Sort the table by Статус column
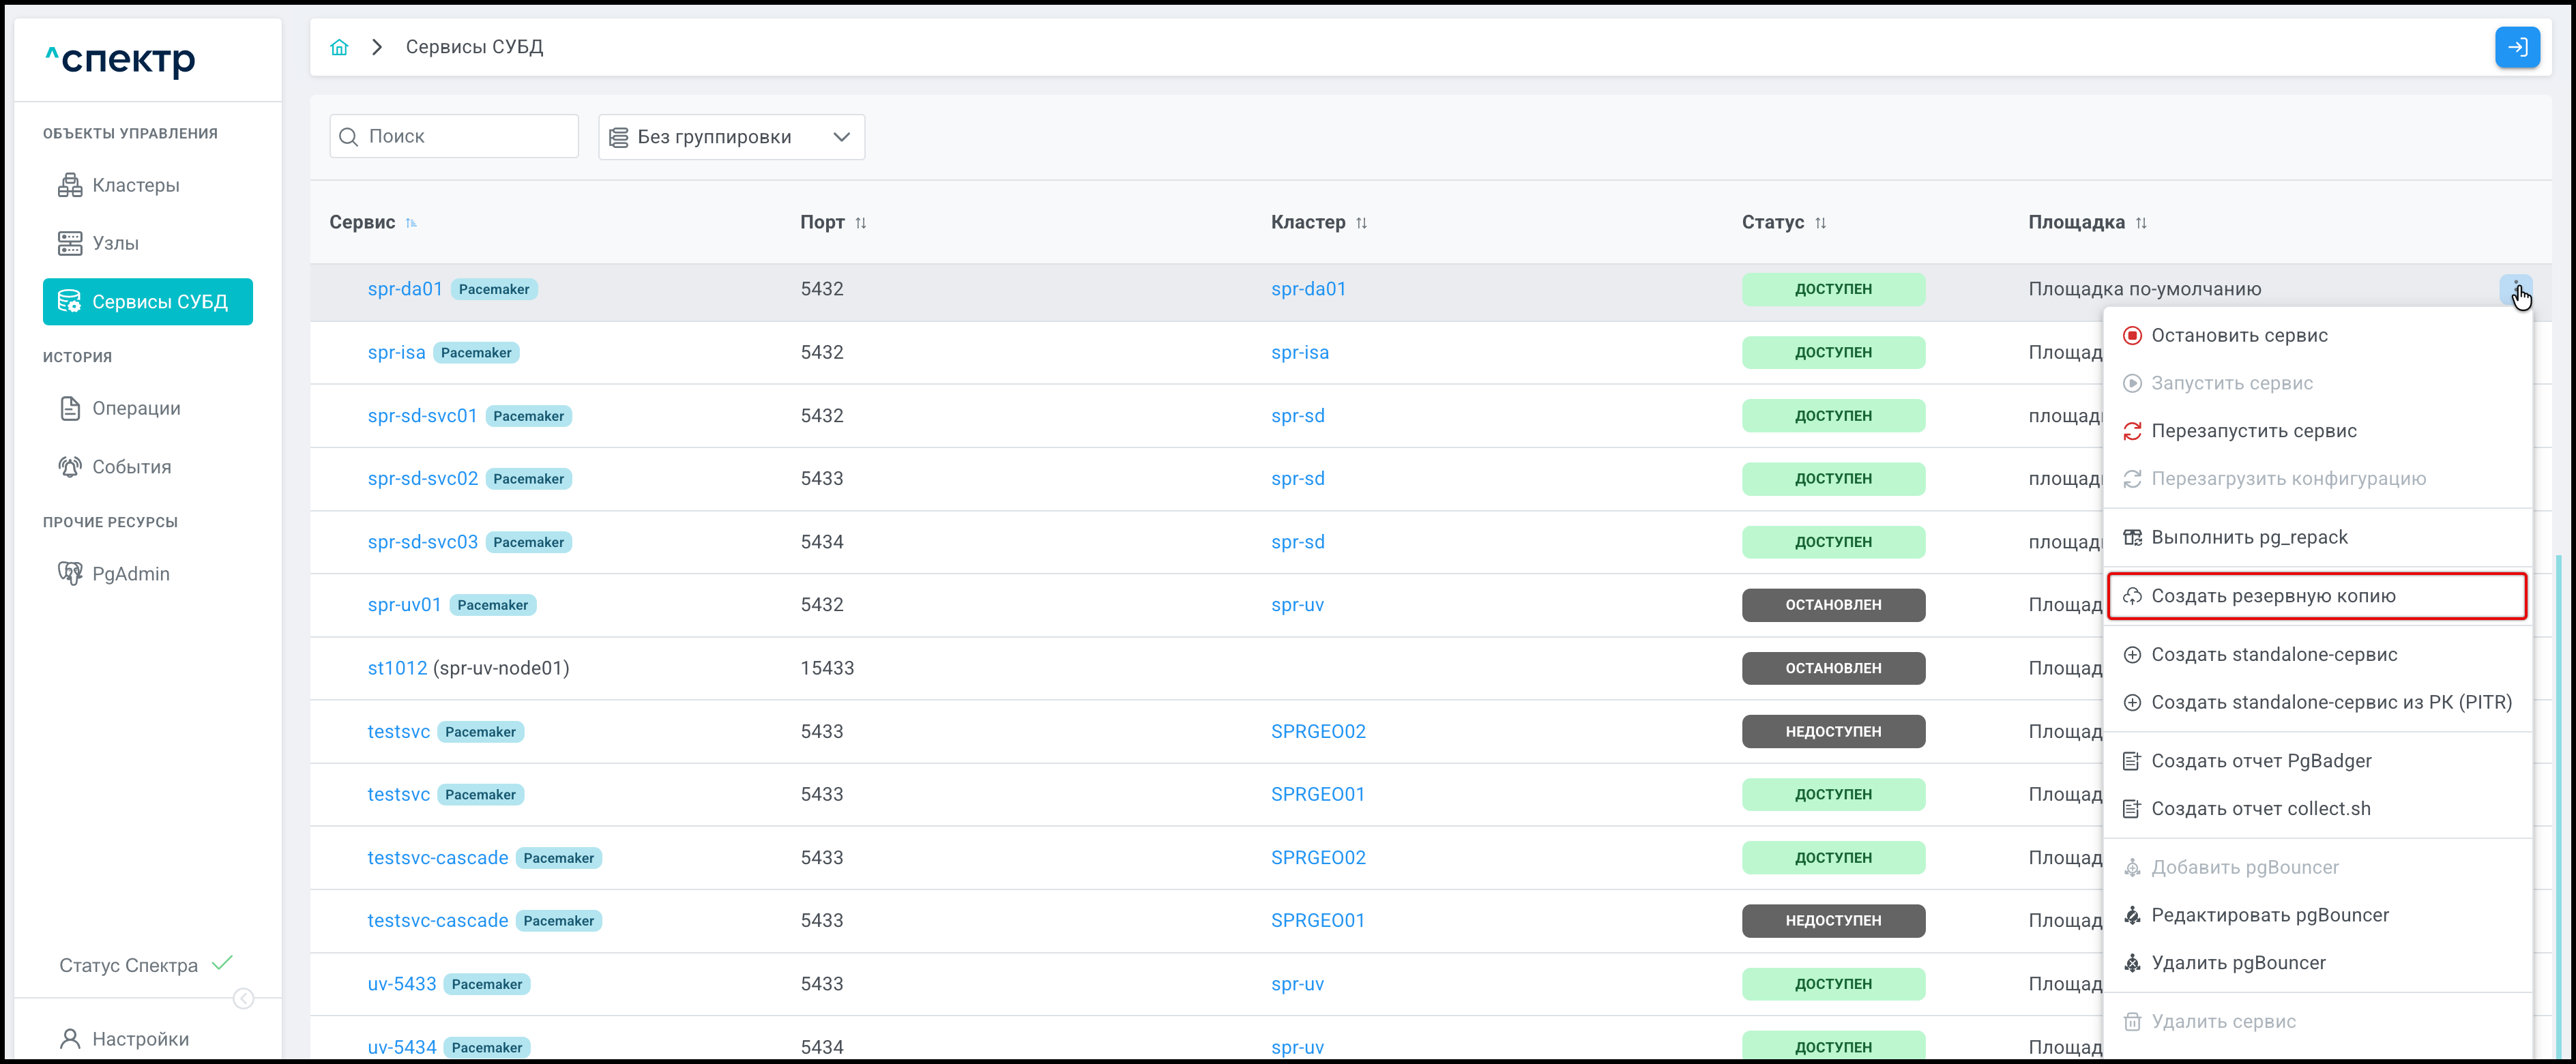Viewport: 2576px width, 1064px height. point(1820,223)
